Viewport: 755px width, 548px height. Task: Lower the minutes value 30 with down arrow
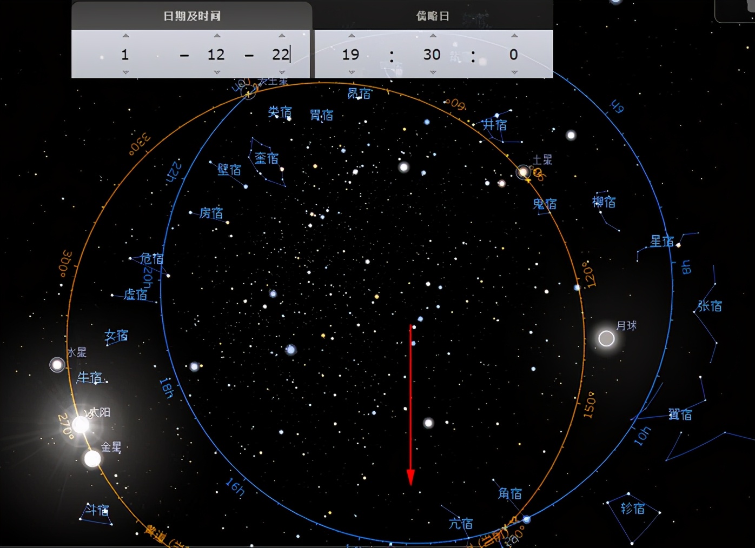[x=433, y=72]
